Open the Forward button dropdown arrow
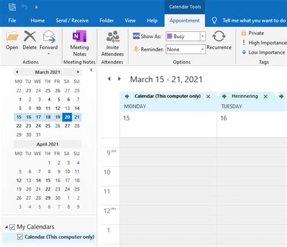The width and height of the screenshot is (287, 247). [48, 54]
